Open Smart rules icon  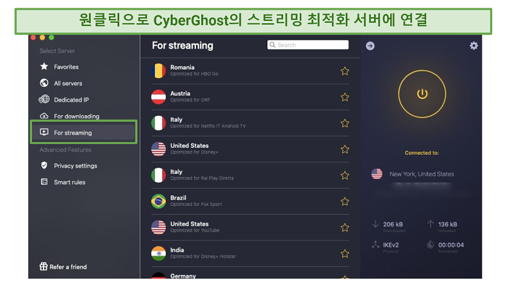pos(44,182)
